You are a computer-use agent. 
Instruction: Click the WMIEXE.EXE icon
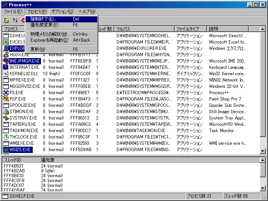point(6,143)
